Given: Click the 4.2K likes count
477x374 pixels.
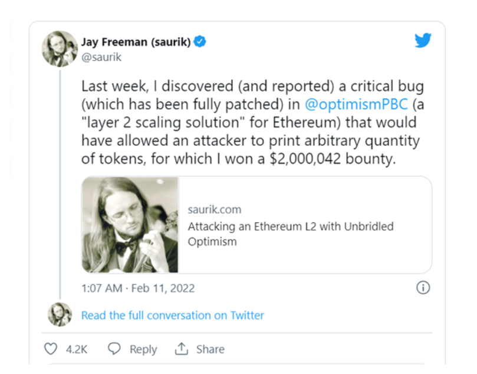Looking at the screenshot, I should [x=76, y=349].
